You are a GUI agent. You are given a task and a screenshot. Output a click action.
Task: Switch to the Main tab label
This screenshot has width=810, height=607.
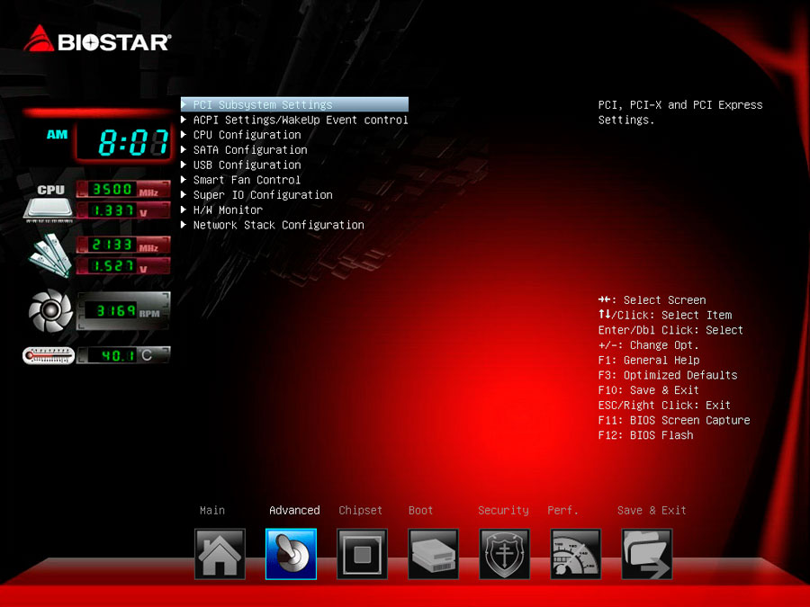click(x=212, y=511)
